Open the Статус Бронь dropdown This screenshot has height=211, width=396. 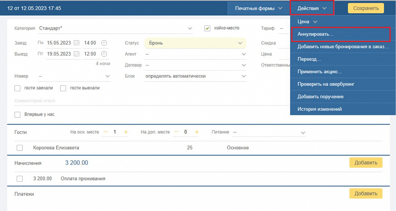point(195,43)
